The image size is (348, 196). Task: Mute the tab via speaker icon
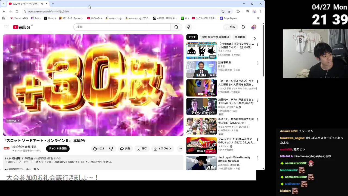(42, 4)
